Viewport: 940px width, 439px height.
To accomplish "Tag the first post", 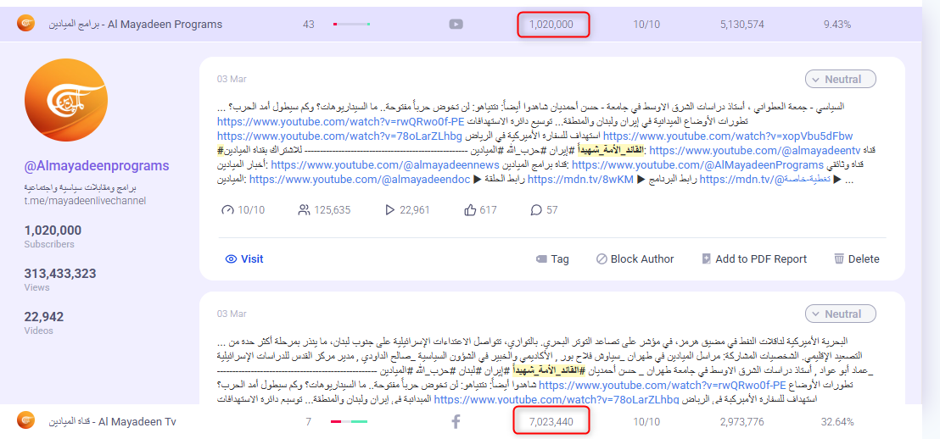I will (x=551, y=259).
